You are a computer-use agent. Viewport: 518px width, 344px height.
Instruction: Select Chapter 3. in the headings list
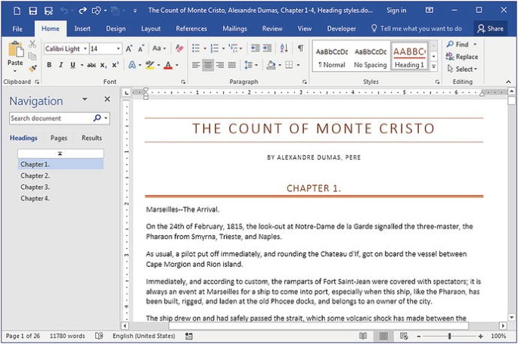pos(60,187)
